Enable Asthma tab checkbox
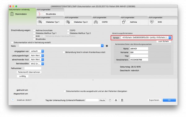Image resolution: width=186 pixels, height=117 pixels. [128, 22]
